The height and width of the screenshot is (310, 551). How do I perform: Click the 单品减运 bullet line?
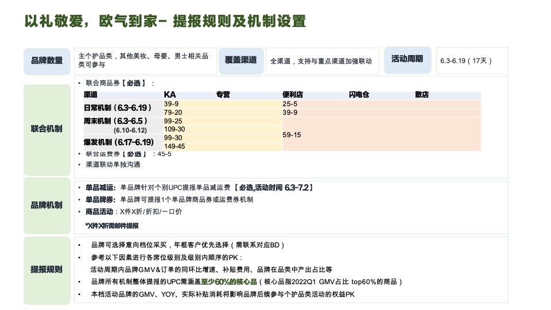coord(196,188)
